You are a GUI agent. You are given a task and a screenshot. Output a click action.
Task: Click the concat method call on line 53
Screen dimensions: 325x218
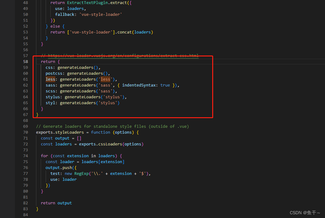pyautogui.click(x=125, y=32)
